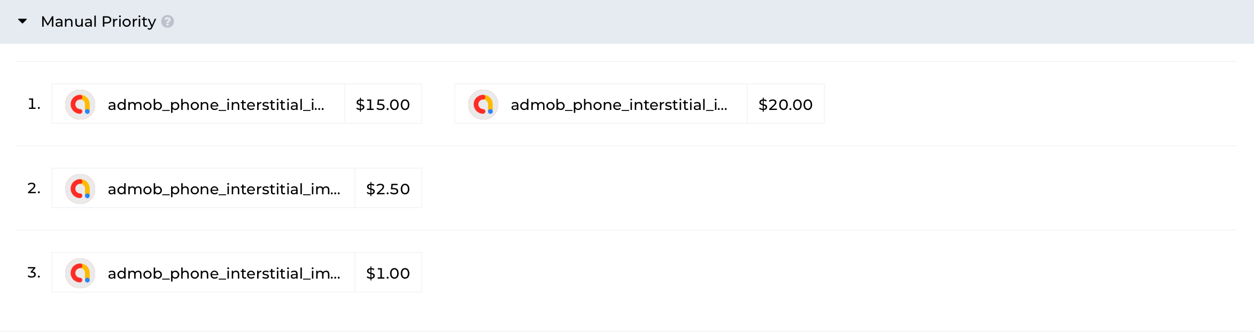
Task: Click the $20.00 price cell
Action: click(x=786, y=105)
